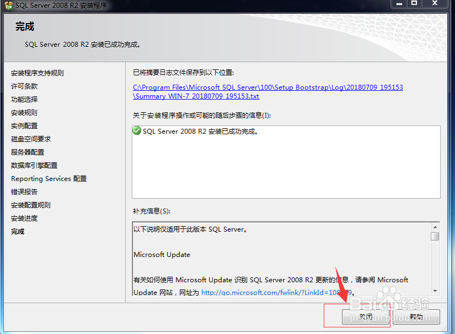Maximize the installer window
Image resolution: width=455 pixels, height=334 pixels.
coord(414,3)
